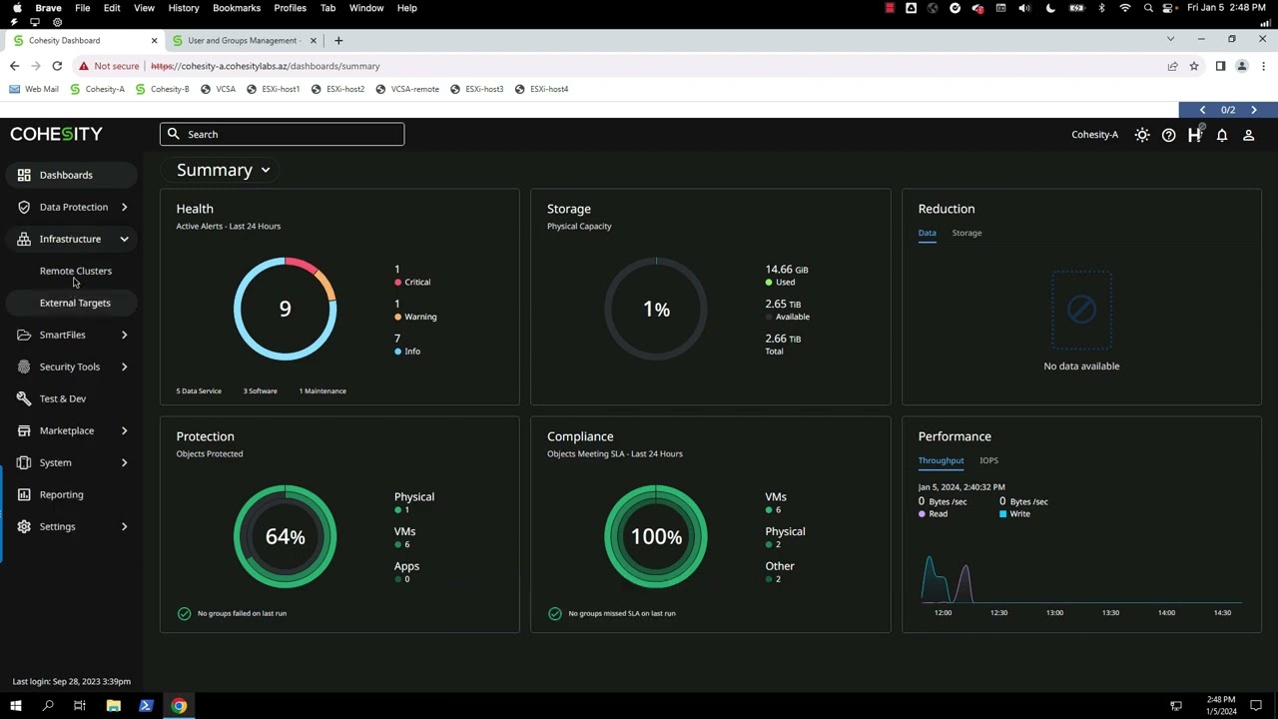
Task: Open File Explorer in Windows taskbar
Action: point(114,706)
